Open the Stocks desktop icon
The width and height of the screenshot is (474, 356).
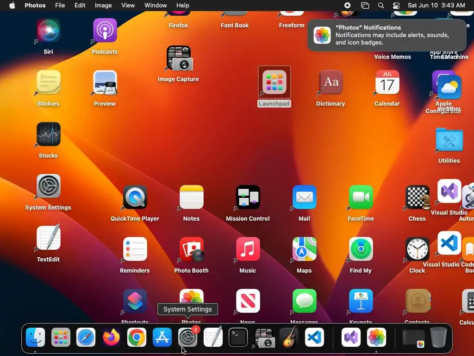point(48,134)
